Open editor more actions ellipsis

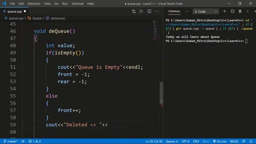point(157,11)
